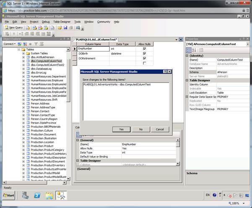Check Allow Nulls in the empty row
The height and width of the screenshot is (208, 252).
[x=145, y=63]
